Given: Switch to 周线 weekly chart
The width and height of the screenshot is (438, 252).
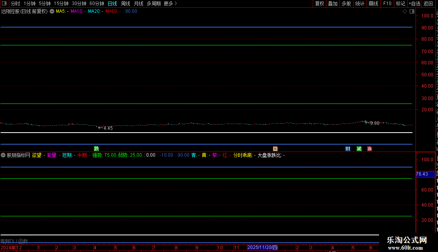Looking at the screenshot, I should click(126, 3).
